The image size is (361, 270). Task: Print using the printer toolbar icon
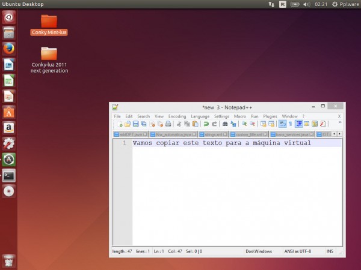click(168, 124)
